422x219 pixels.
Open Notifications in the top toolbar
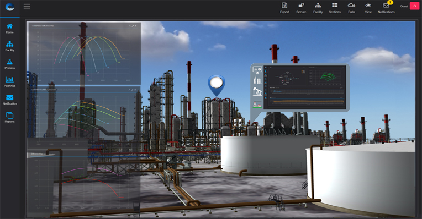click(x=386, y=8)
